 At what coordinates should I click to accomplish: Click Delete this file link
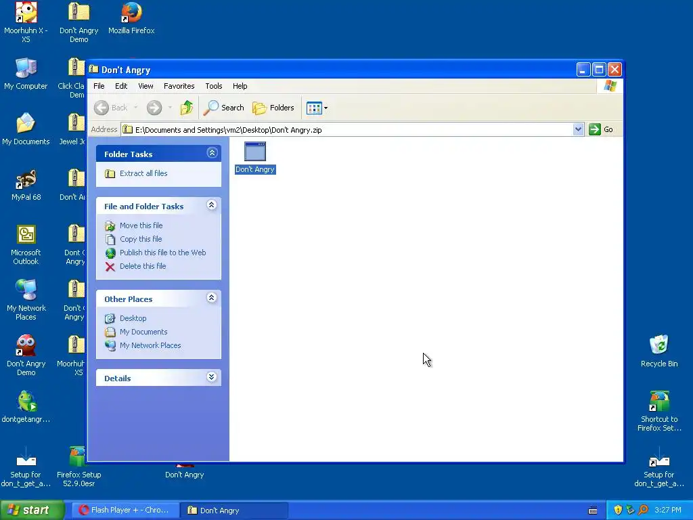(x=143, y=266)
